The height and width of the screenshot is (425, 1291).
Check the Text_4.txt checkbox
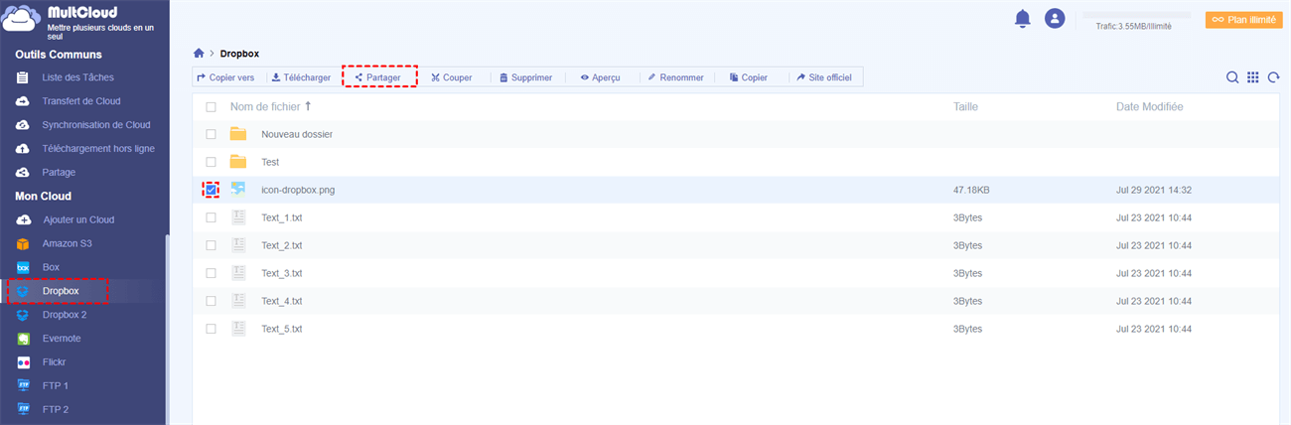click(x=211, y=301)
